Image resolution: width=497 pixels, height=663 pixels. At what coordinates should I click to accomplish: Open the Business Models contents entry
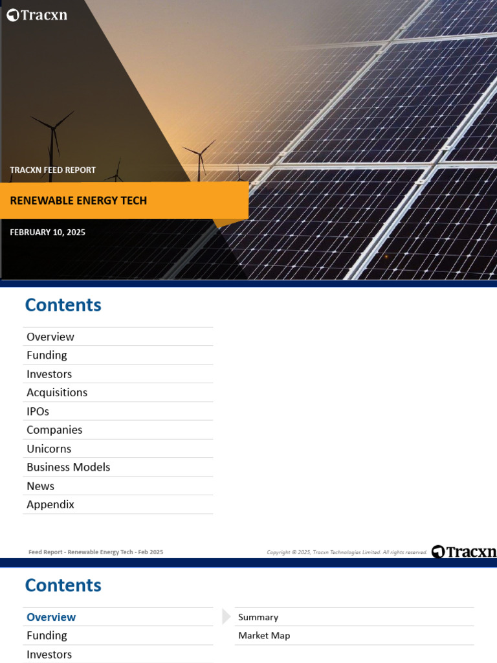click(118, 467)
